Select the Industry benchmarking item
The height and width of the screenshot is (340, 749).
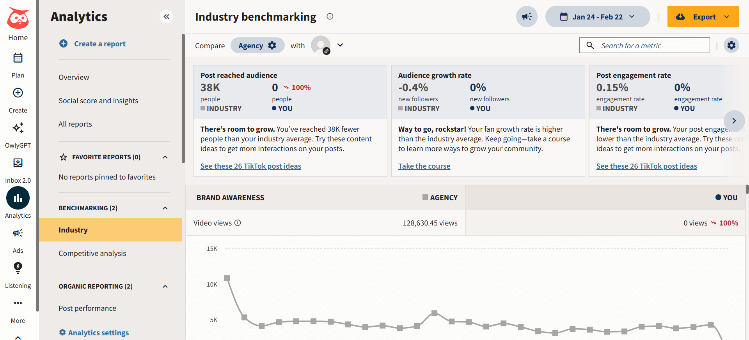pos(110,230)
